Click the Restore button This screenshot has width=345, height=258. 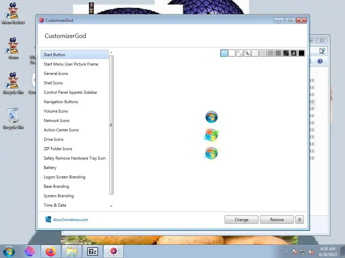coord(277,220)
